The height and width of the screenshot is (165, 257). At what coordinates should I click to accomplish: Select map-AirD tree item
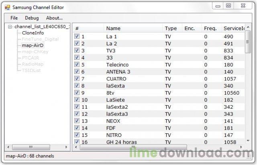point(33,45)
